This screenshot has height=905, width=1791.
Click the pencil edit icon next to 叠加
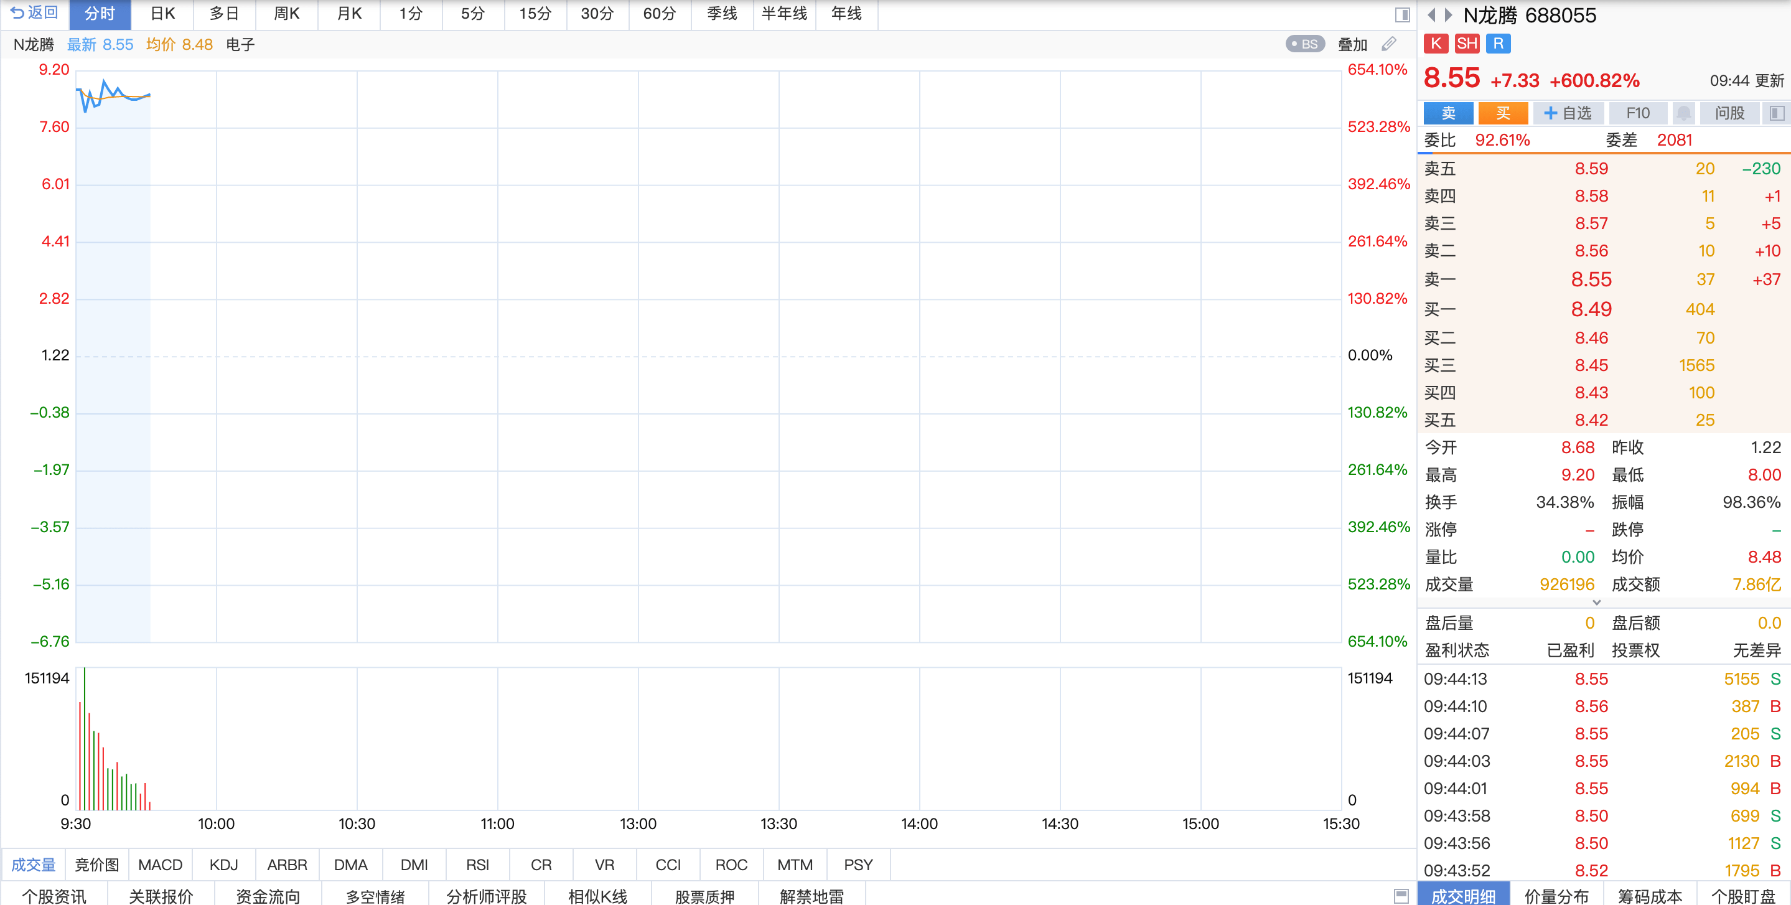(1388, 45)
